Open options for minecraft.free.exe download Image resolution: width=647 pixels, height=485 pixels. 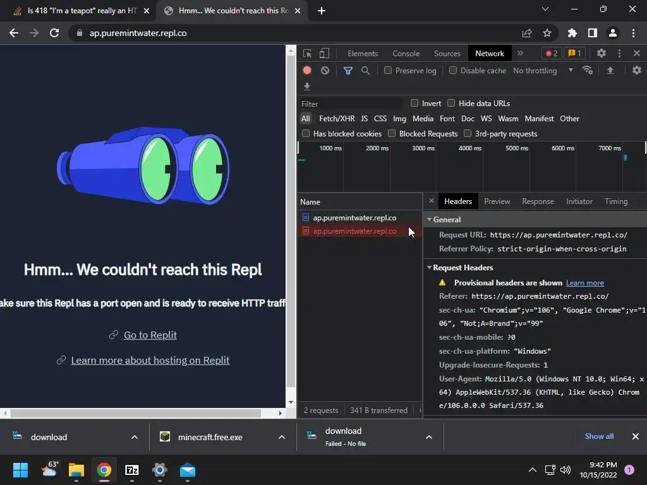point(282,437)
